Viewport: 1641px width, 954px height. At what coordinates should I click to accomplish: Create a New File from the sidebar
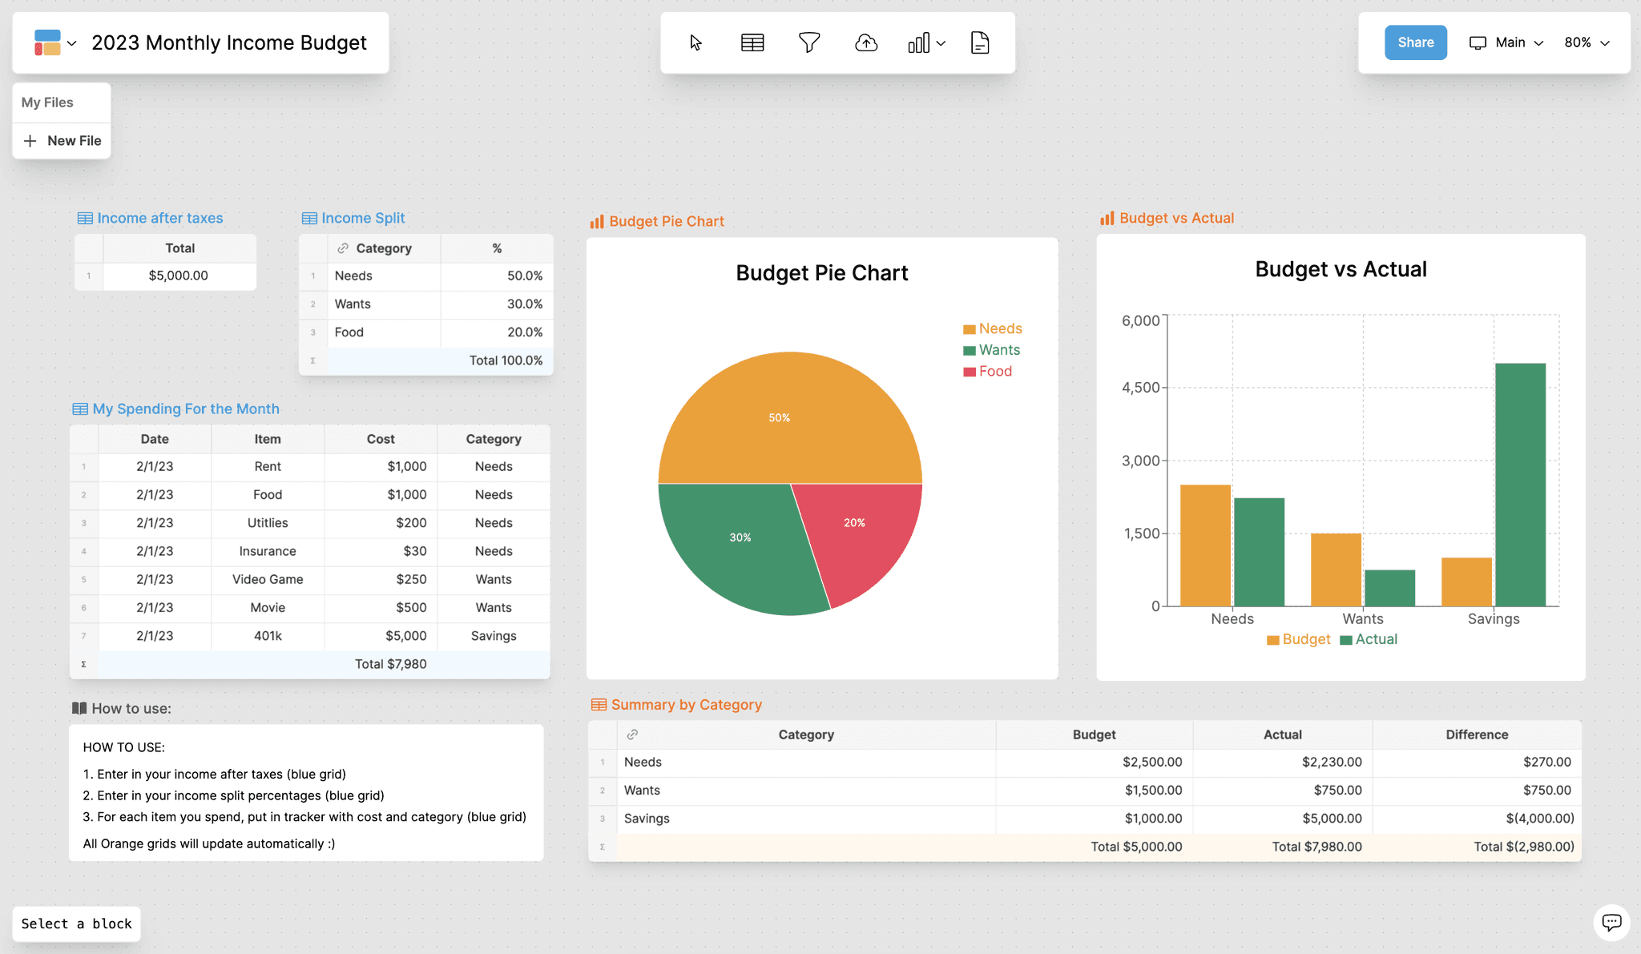(62, 140)
